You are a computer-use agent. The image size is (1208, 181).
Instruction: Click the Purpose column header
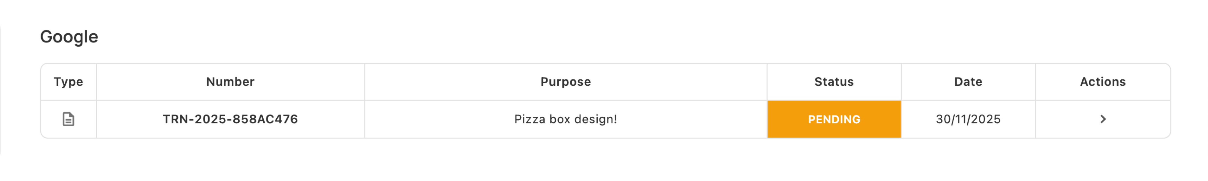[566, 82]
